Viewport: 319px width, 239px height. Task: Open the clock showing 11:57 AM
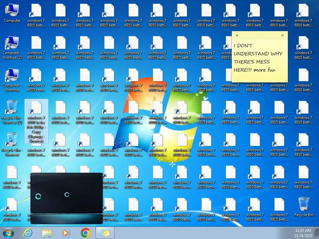(303, 233)
